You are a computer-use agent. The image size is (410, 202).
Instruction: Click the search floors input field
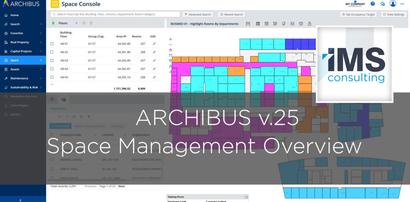[115, 14]
